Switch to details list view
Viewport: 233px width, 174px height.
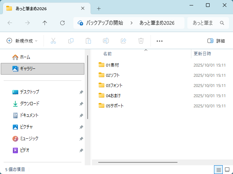(x=218, y=169)
